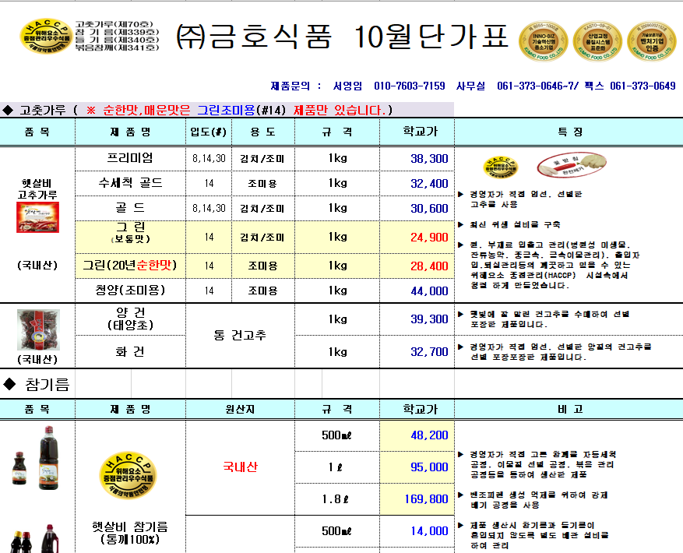Click the middle gold quality-system badge
683x553 pixels.
(x=597, y=41)
